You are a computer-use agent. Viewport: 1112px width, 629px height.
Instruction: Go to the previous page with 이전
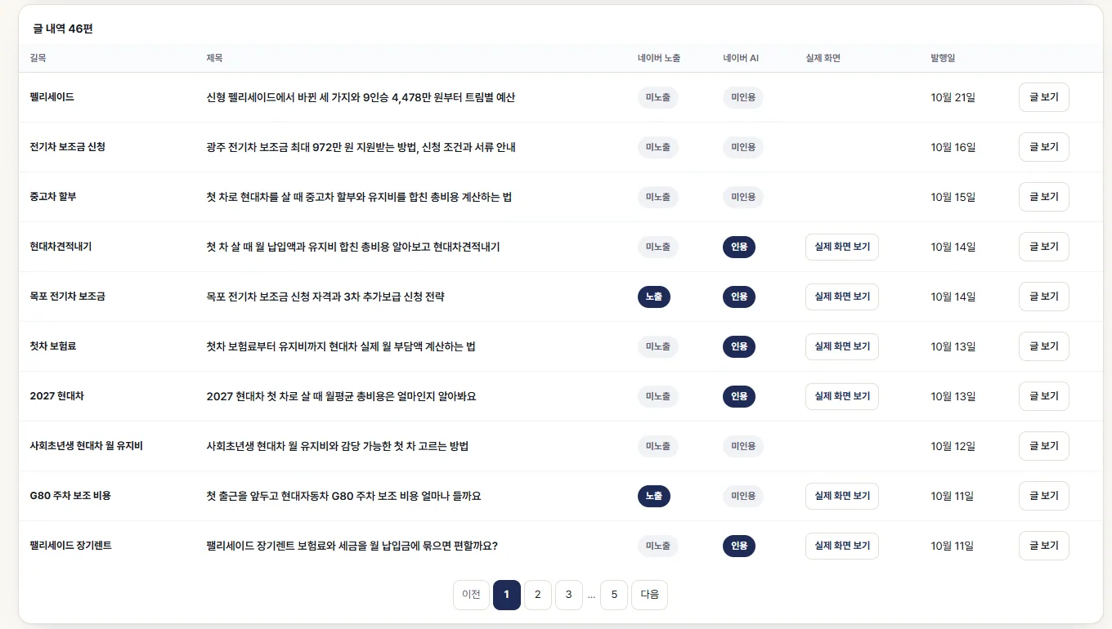[471, 595]
